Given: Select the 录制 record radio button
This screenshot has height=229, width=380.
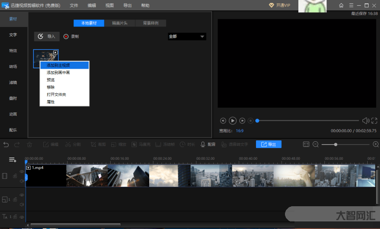Looking at the screenshot, I should click(x=66, y=37).
